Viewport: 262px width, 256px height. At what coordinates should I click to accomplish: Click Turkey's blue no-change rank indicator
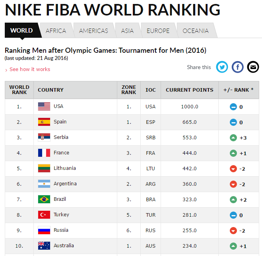point(233,215)
